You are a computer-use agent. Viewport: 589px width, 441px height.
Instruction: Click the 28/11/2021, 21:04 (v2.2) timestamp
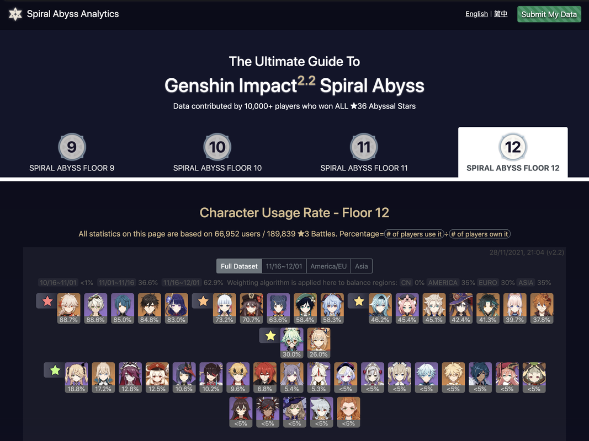click(x=527, y=252)
